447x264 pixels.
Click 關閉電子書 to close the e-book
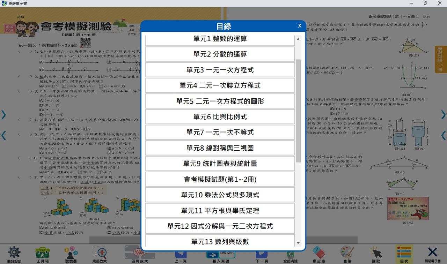(432, 253)
